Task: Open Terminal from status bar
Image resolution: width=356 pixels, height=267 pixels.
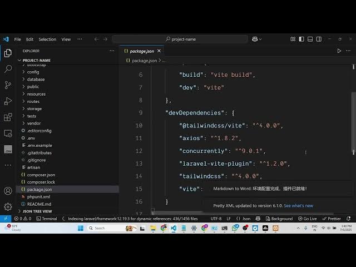Action: point(47,219)
